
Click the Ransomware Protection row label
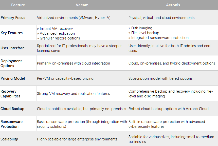[x=12, y=124]
